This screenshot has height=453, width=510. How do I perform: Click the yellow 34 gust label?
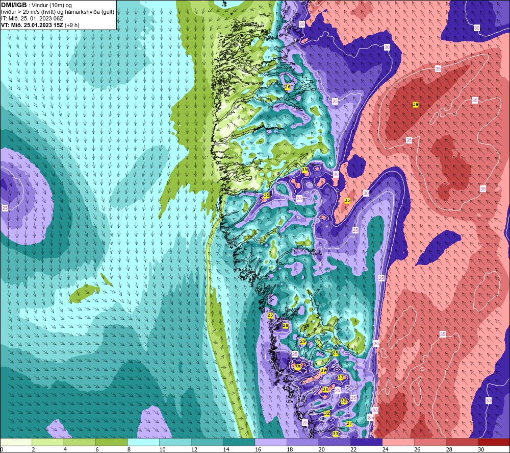325,390
